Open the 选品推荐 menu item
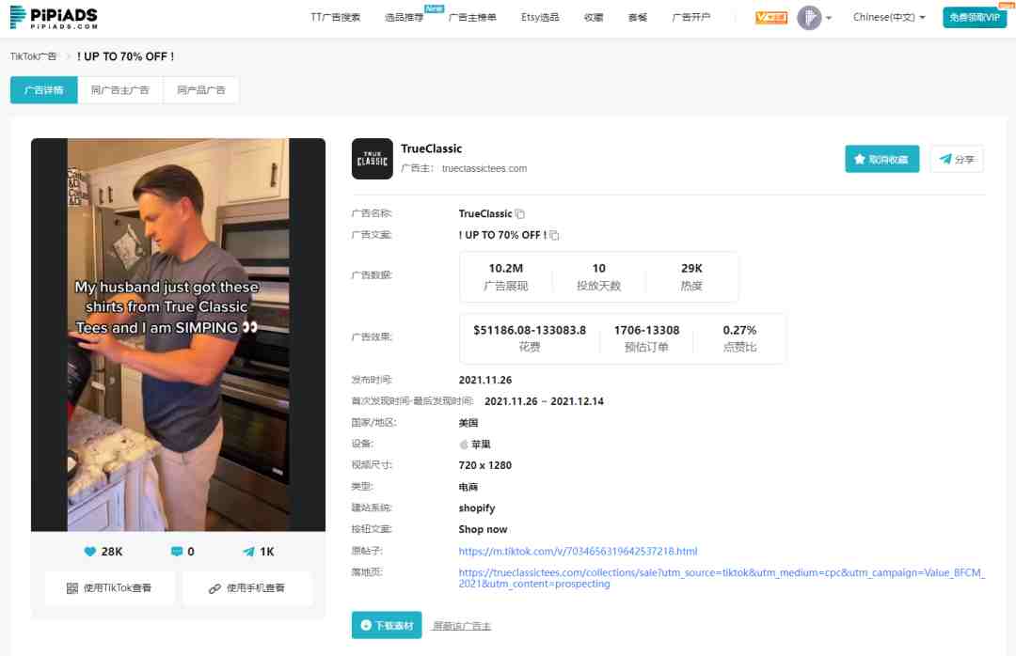Screen dimensions: 1016x656 click(x=404, y=18)
